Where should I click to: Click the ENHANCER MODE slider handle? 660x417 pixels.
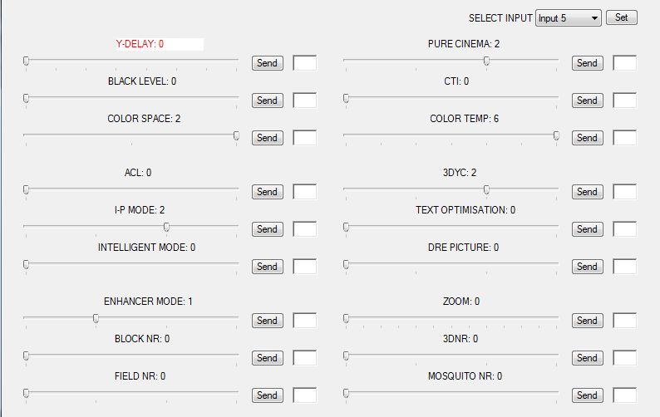[96, 318]
